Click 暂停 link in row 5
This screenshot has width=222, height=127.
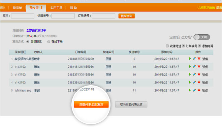coord(205,91)
